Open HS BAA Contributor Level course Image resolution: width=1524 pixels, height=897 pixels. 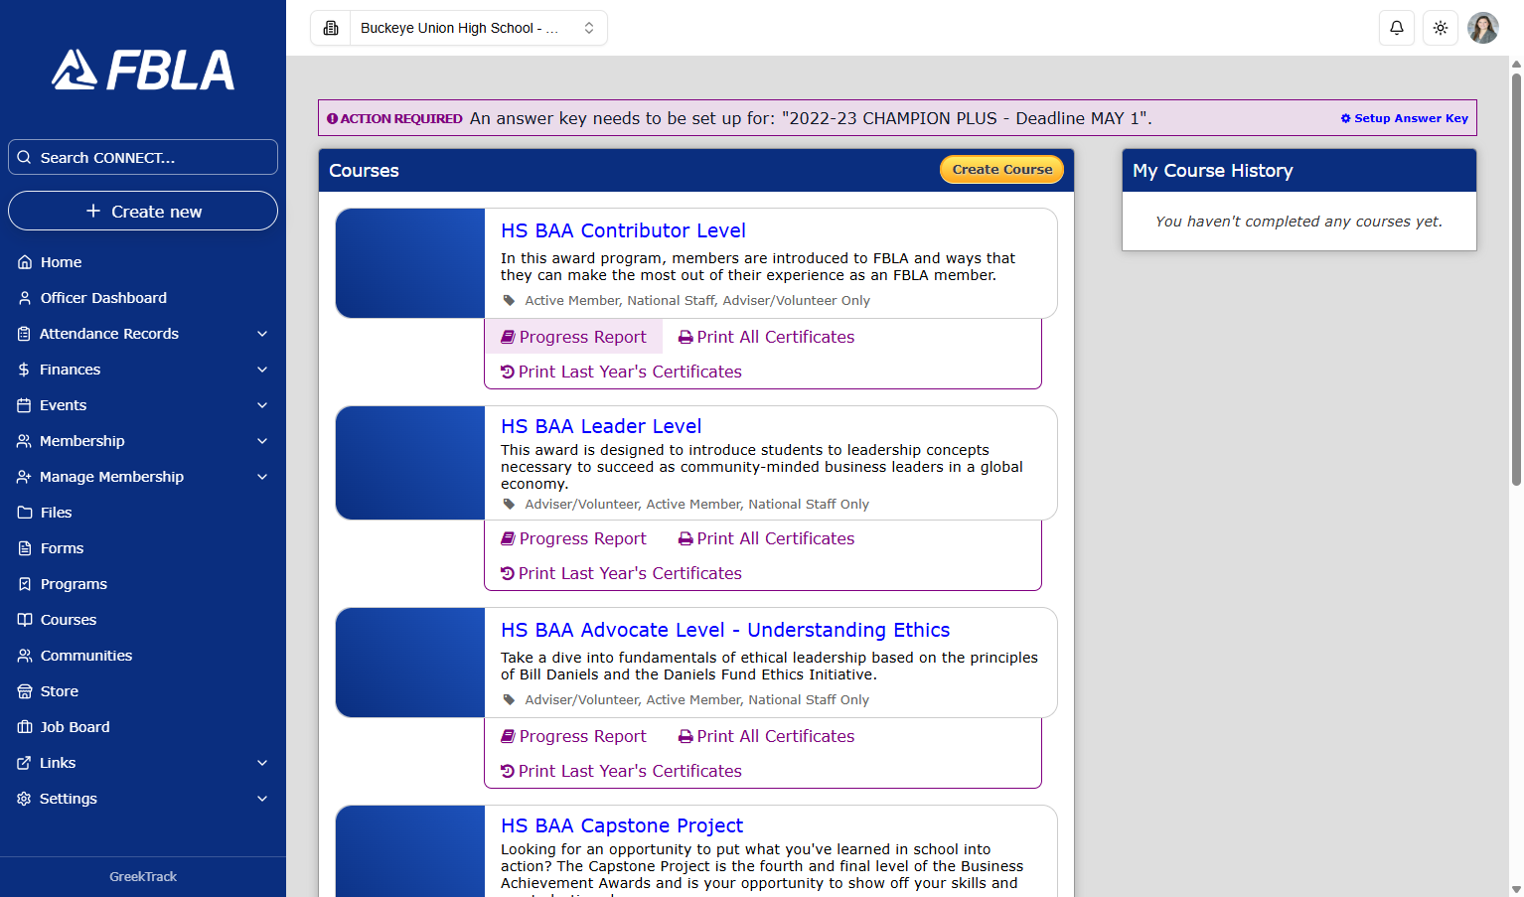(623, 230)
